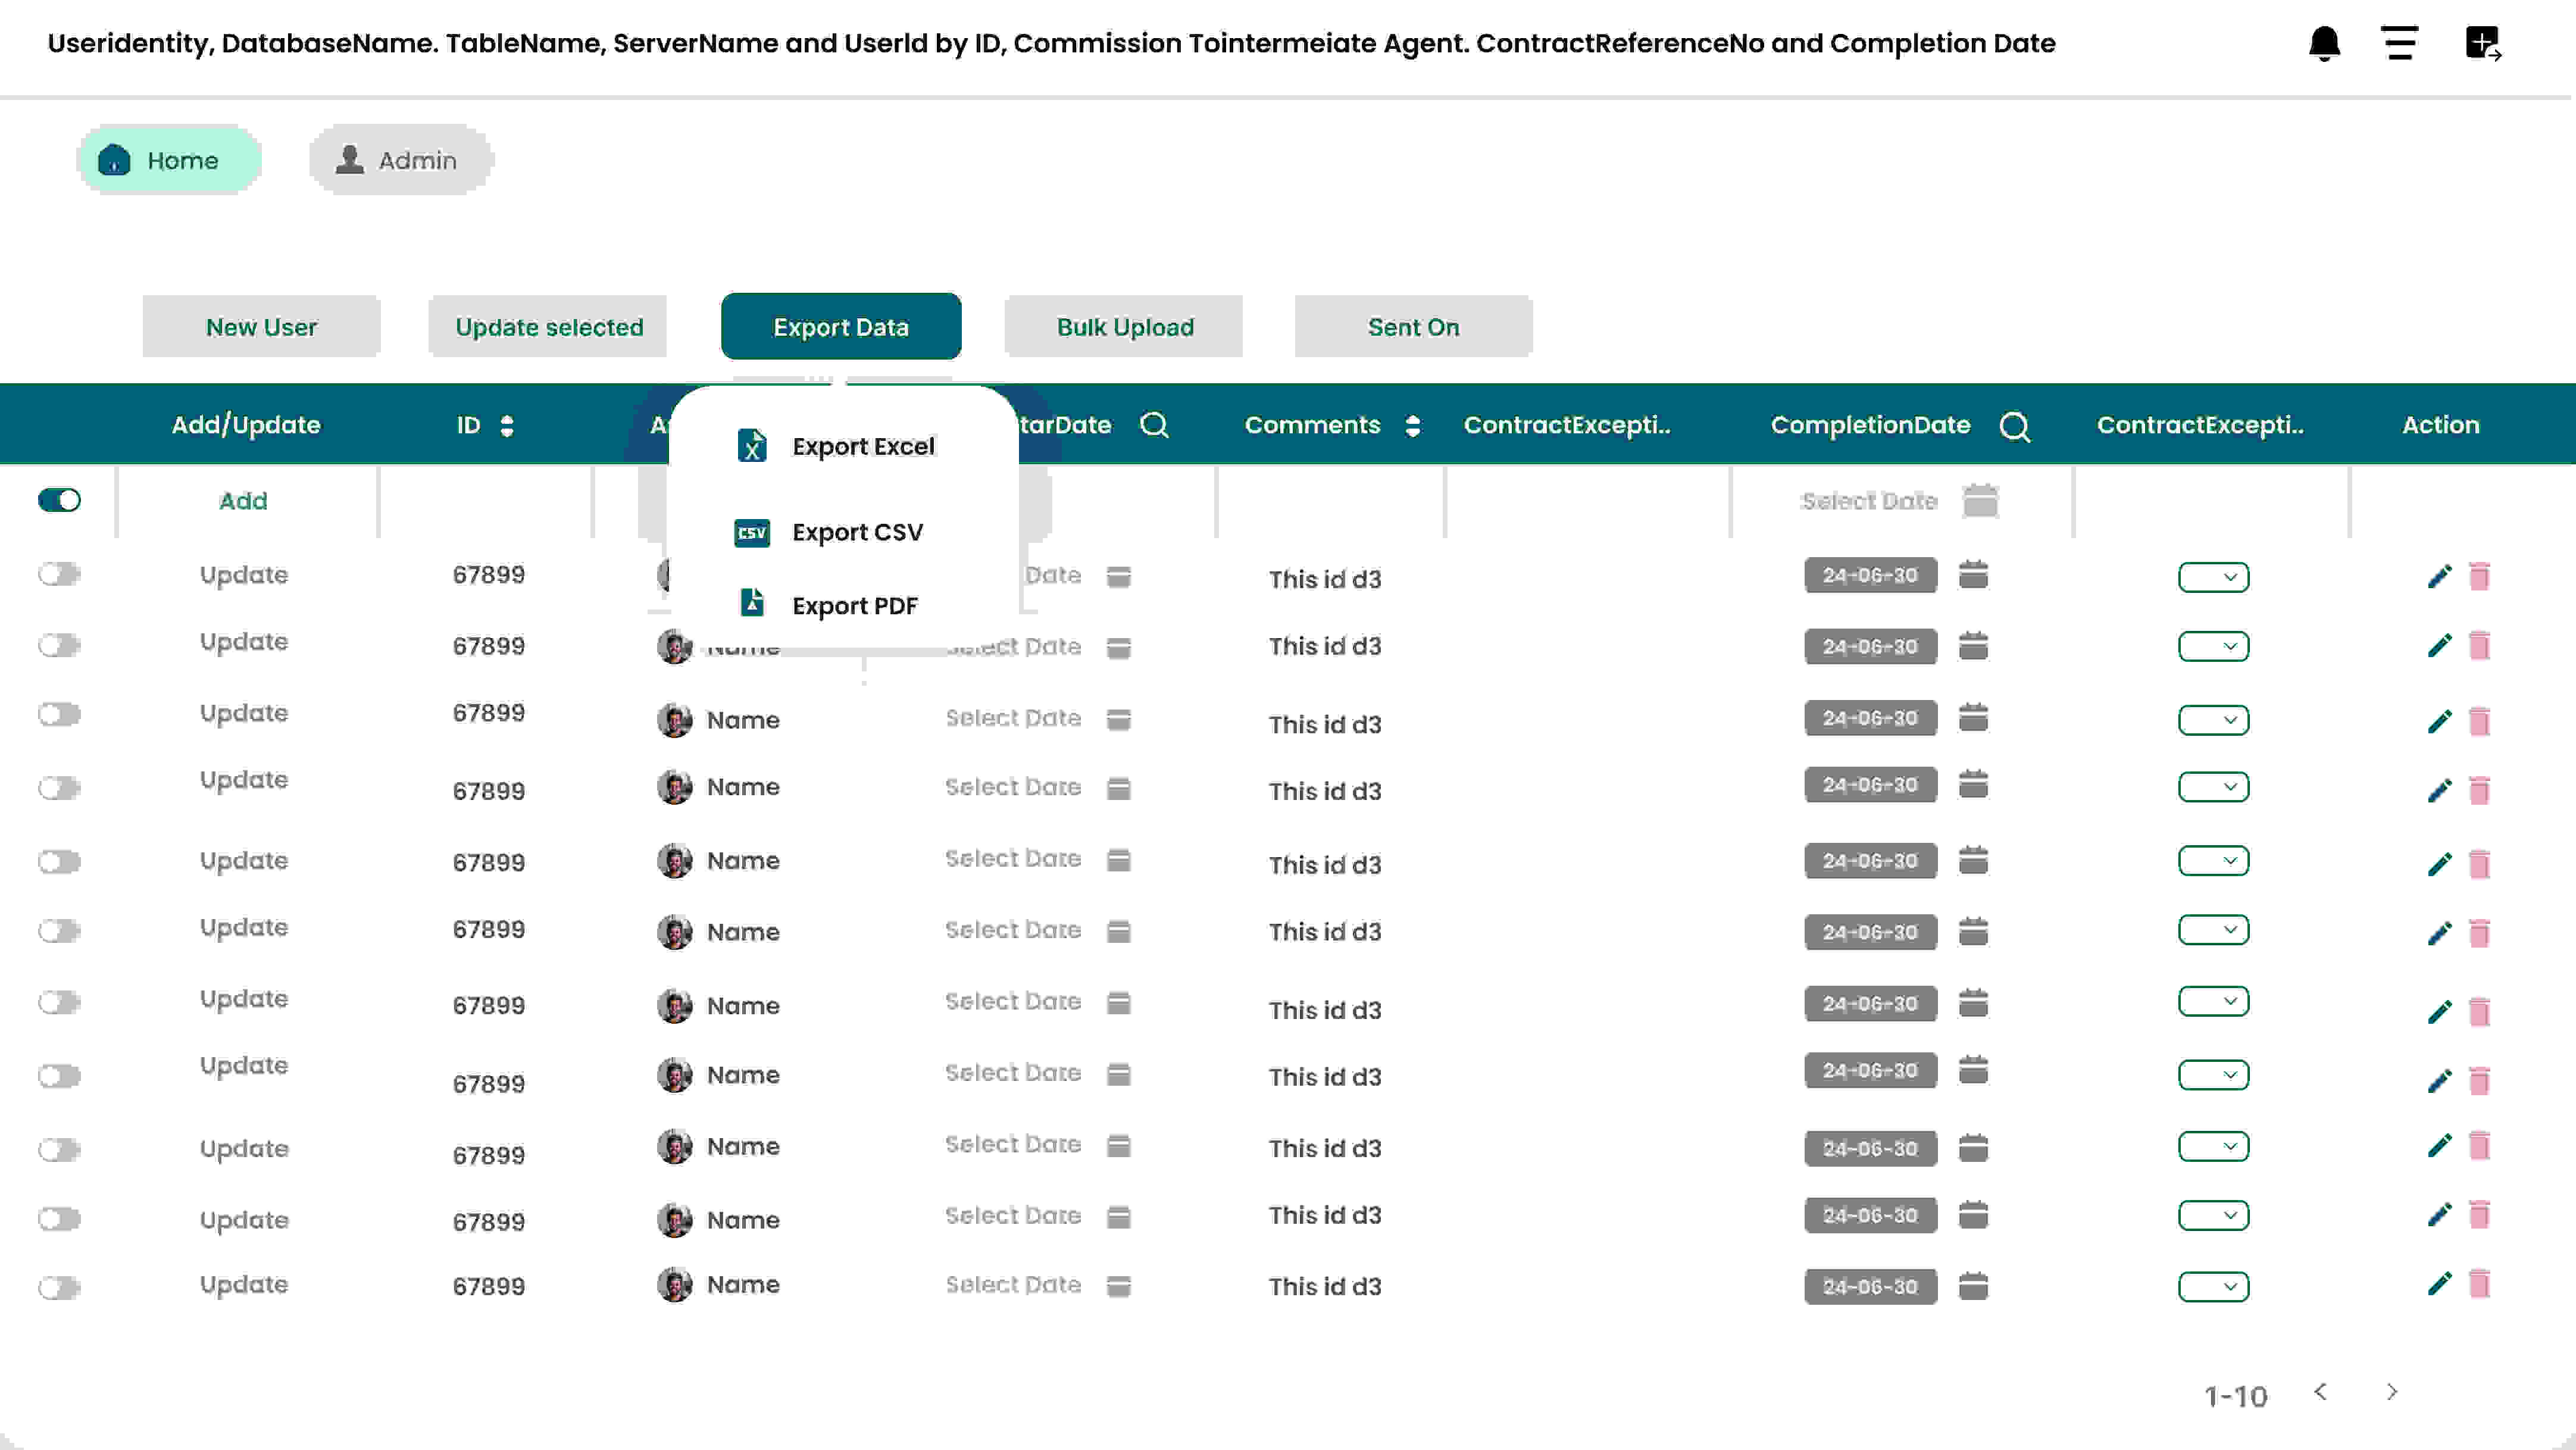Edit the first 67899 row with pencil icon
The image size is (2576, 1450).
(x=2440, y=575)
